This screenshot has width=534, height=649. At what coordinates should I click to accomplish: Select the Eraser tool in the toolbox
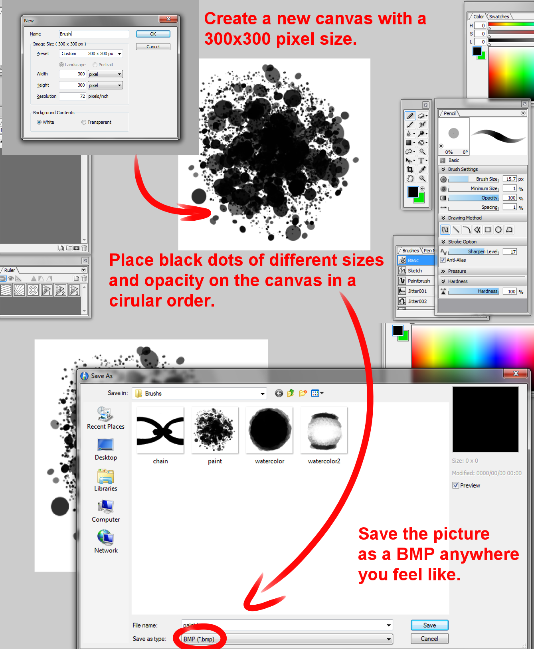[421, 116]
